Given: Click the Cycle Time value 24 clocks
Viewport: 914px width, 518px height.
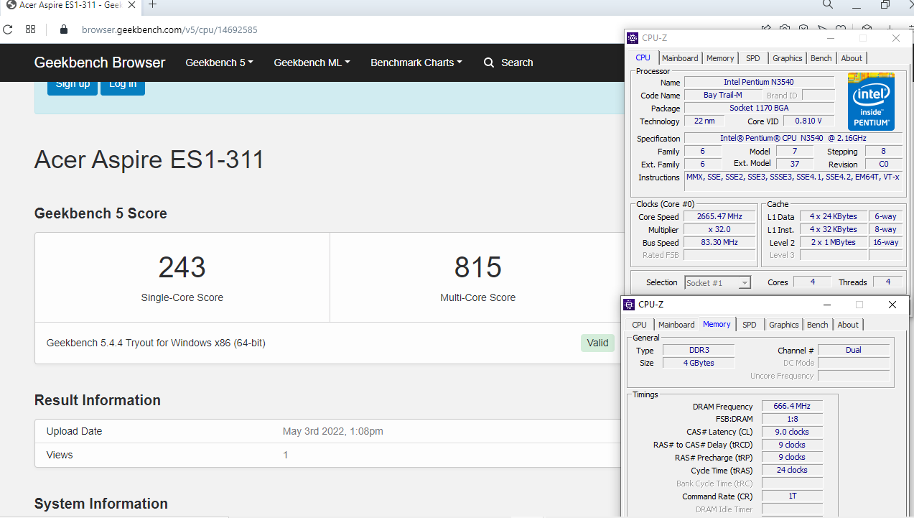Looking at the screenshot, I should coord(793,470).
